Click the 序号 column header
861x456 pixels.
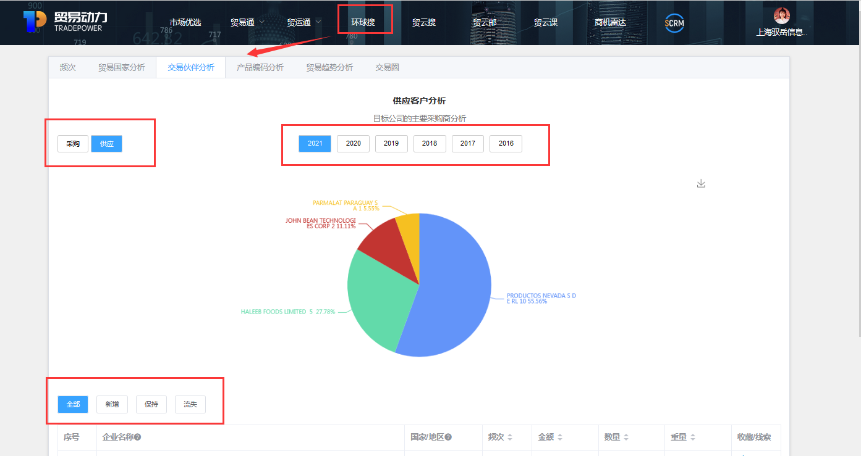pos(72,437)
